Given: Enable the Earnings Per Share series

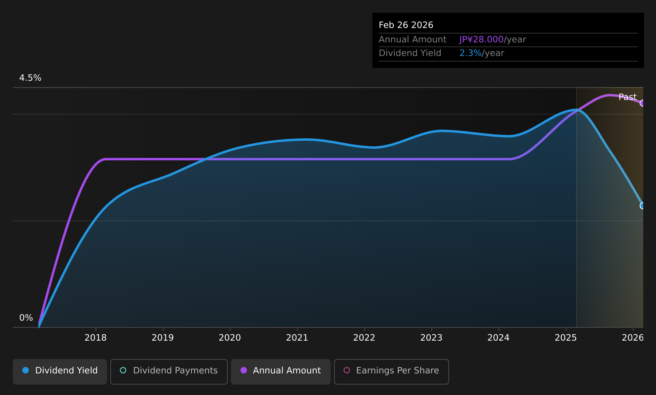Looking at the screenshot, I should click(x=391, y=372).
